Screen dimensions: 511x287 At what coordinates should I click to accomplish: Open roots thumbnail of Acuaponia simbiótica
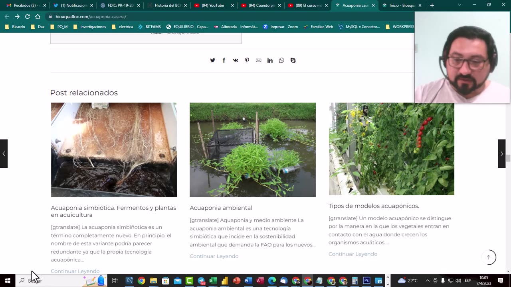coord(114,150)
